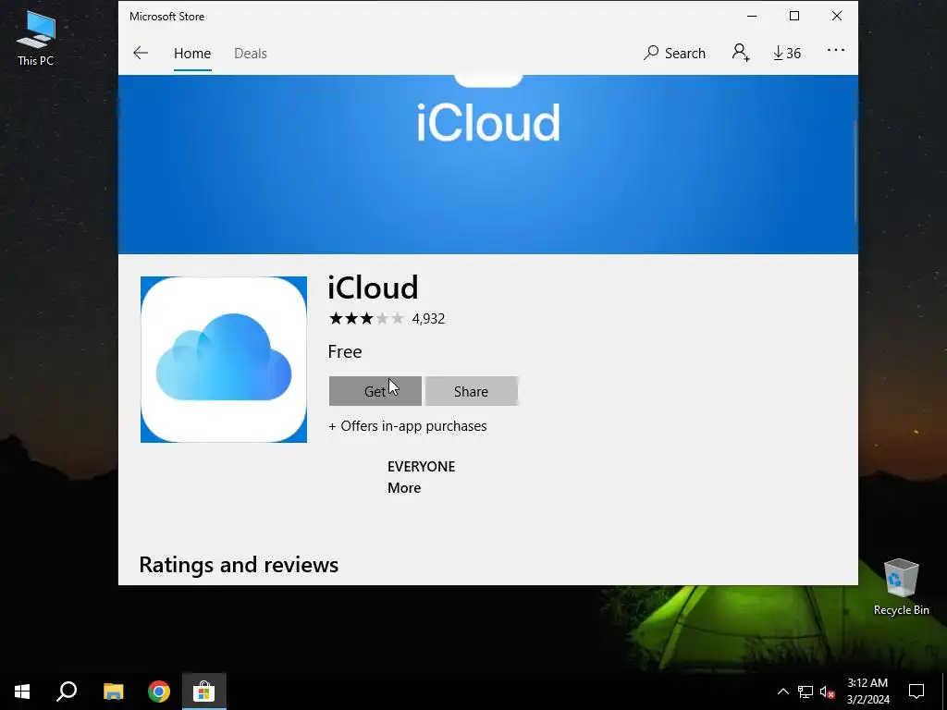Open taskbar search magnifier
Viewport: 947px width, 710px height.
point(67,692)
